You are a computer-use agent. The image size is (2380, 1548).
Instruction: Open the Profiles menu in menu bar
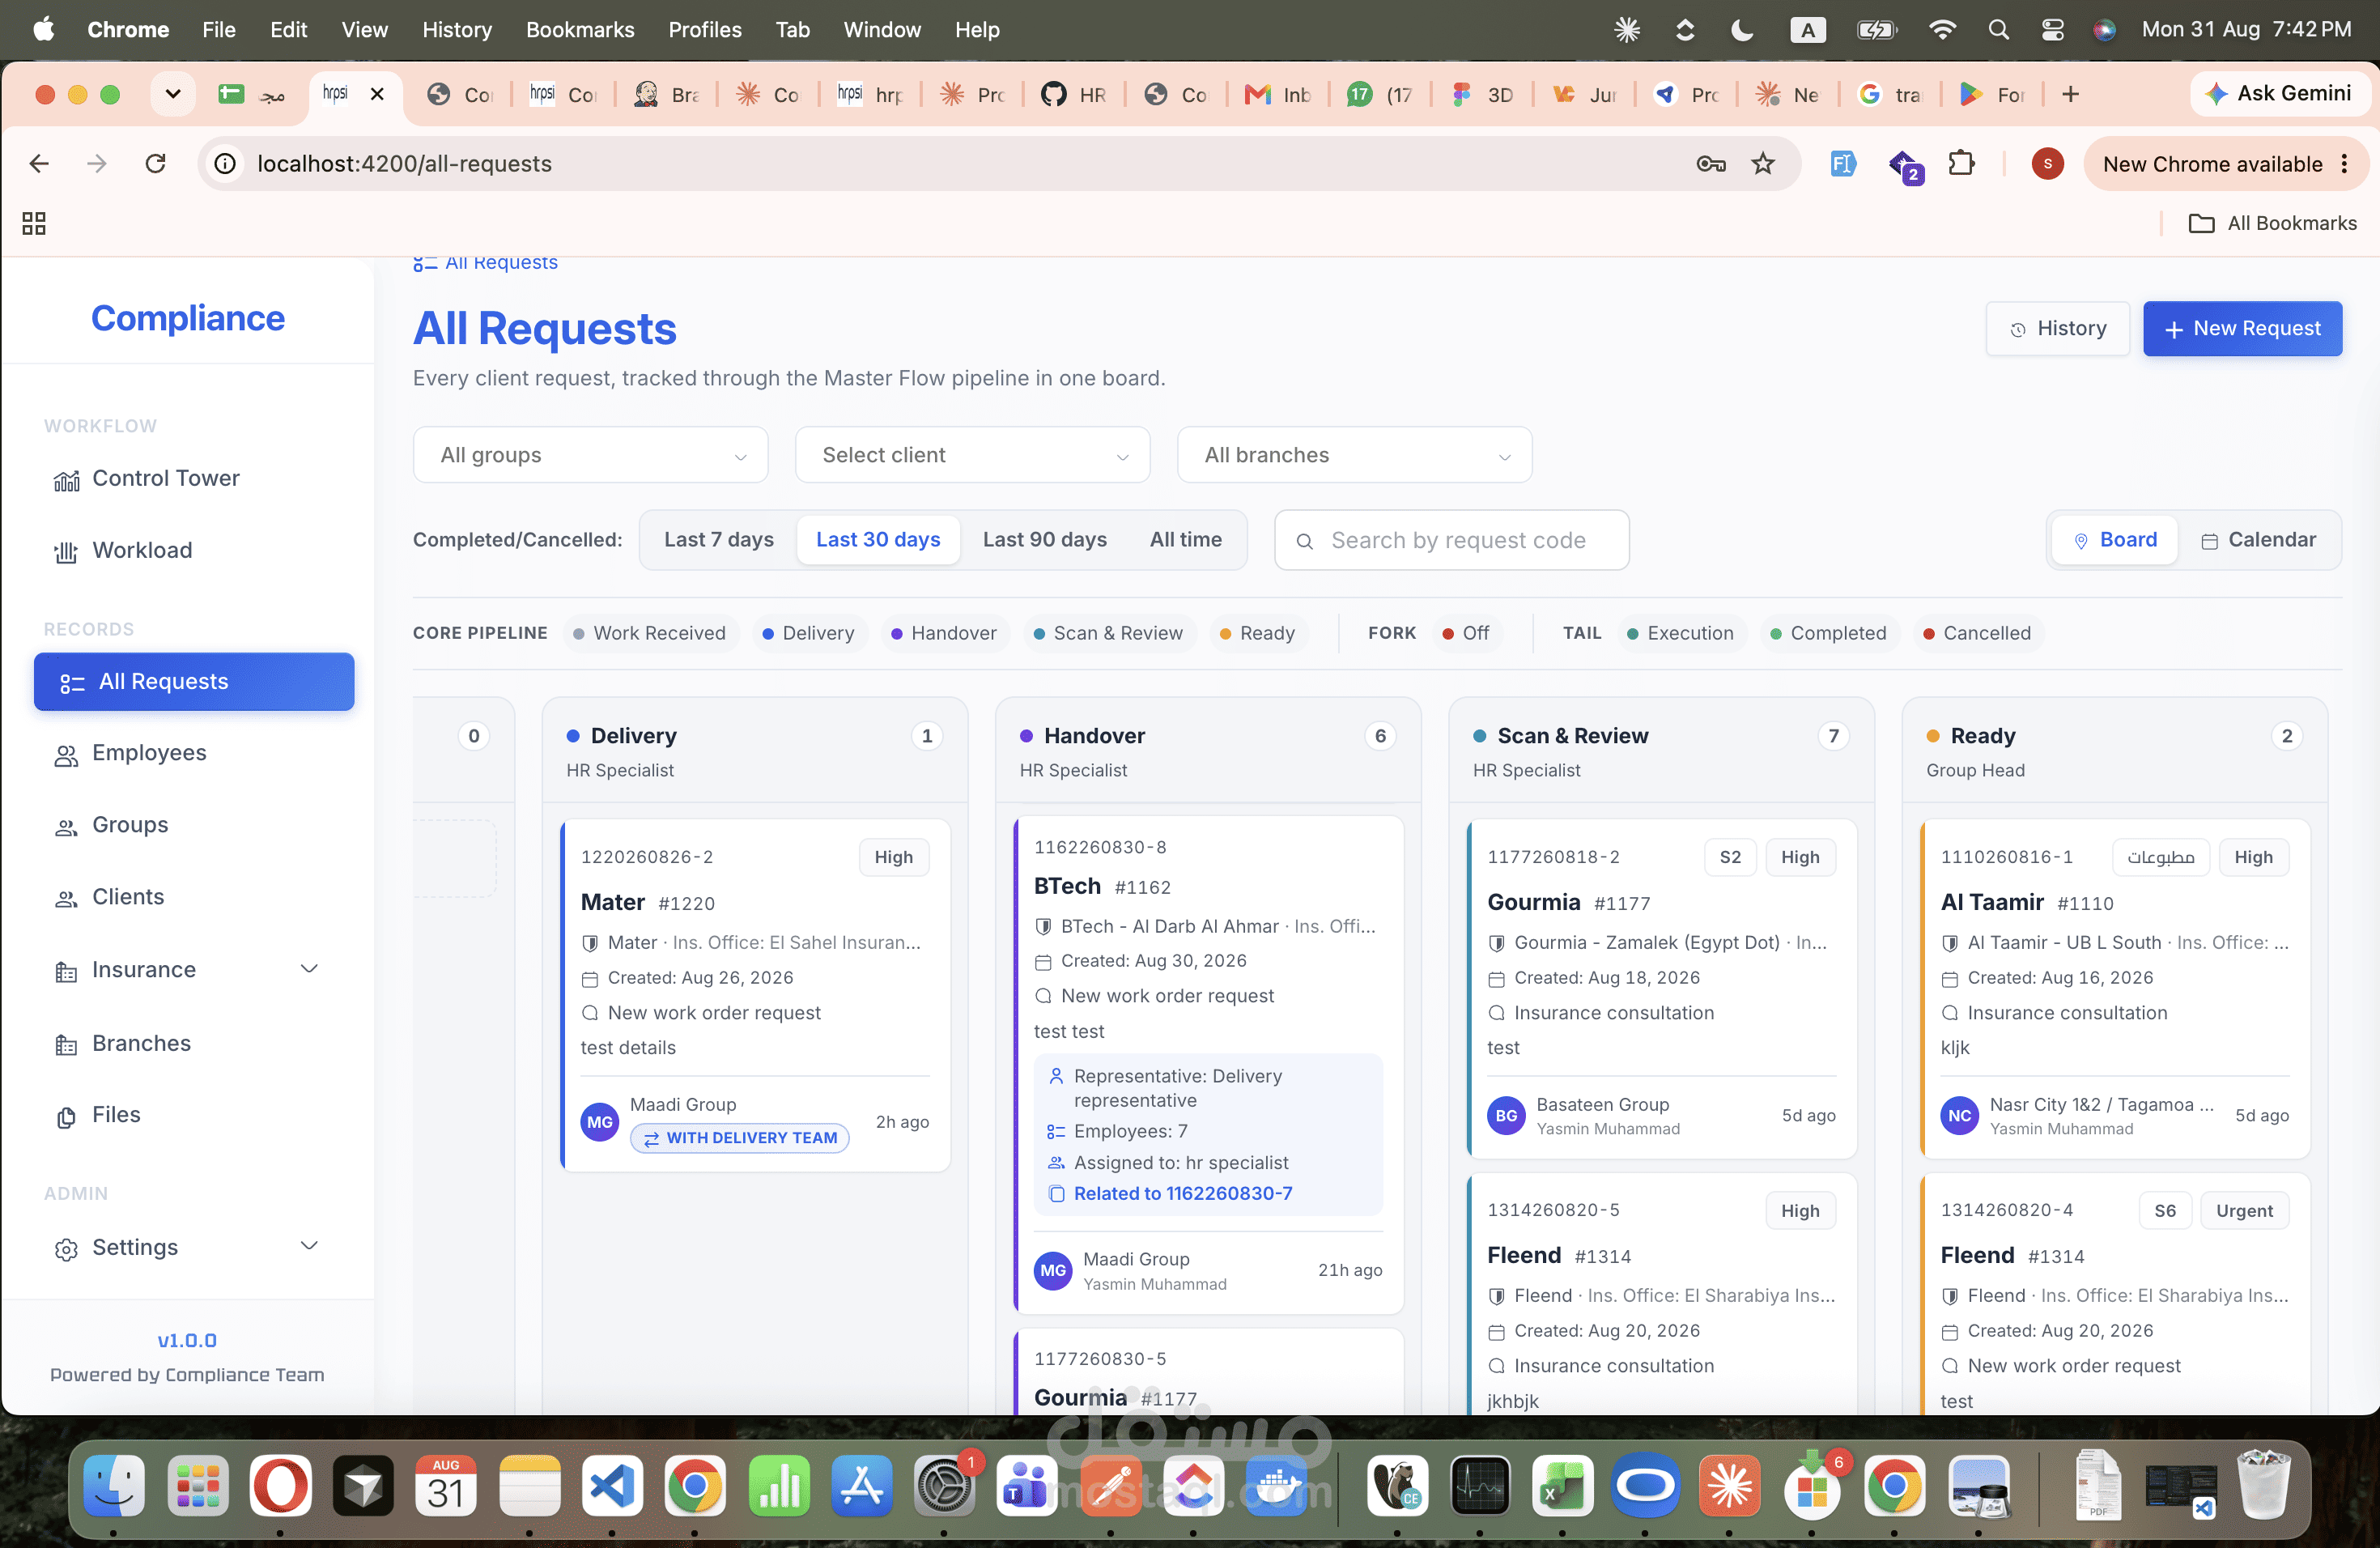(705, 30)
